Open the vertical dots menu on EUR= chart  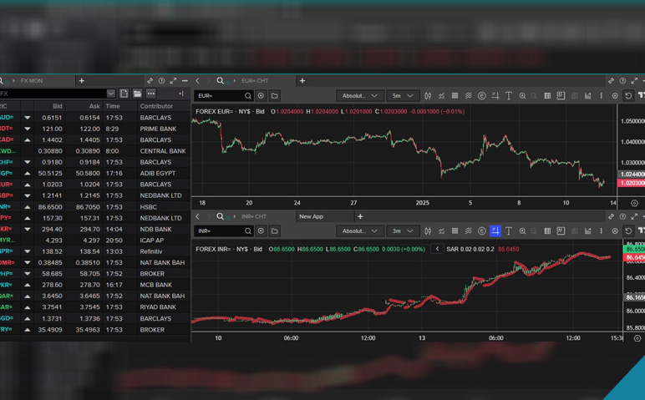601,96
